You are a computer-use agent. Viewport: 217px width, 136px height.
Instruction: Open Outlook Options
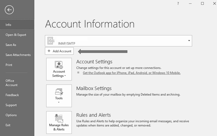pos(11,115)
